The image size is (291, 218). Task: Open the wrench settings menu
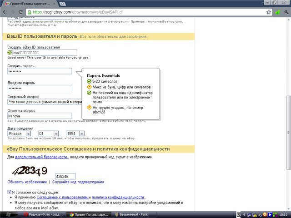[286, 12]
